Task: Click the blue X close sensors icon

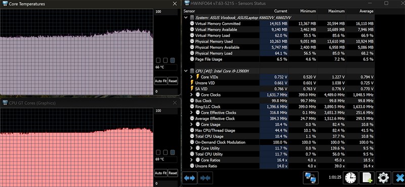Action: (399, 178)
